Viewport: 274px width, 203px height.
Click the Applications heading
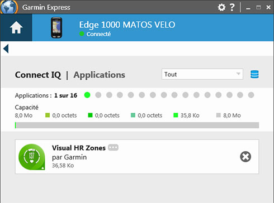click(100, 75)
